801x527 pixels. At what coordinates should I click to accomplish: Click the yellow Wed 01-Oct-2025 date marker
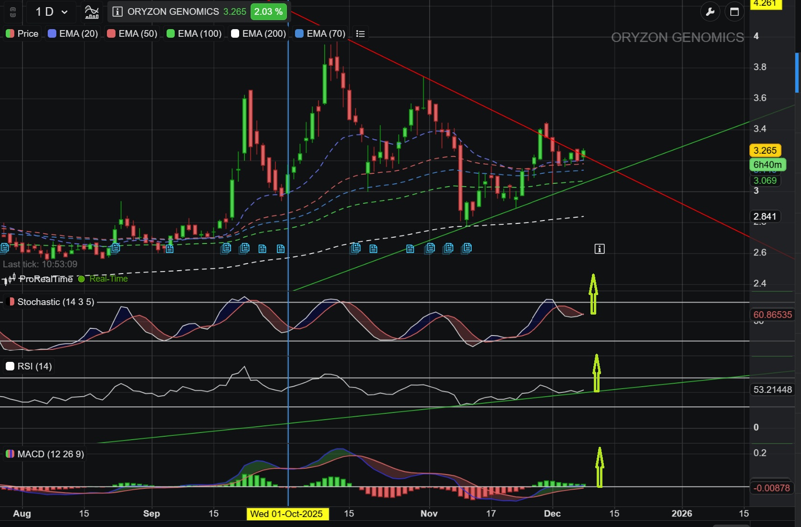point(287,515)
